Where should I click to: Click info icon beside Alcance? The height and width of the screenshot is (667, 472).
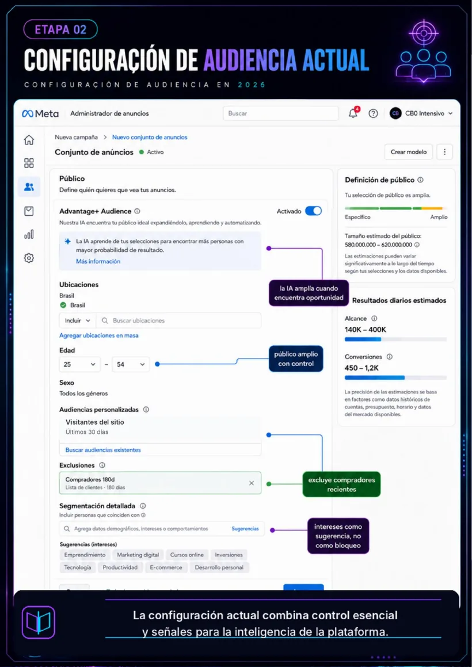[374, 318]
